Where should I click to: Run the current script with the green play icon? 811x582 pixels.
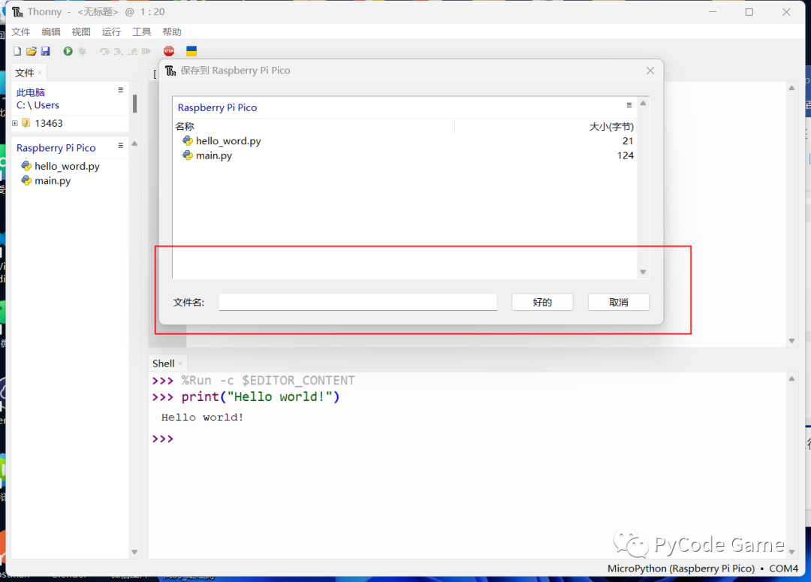68,51
